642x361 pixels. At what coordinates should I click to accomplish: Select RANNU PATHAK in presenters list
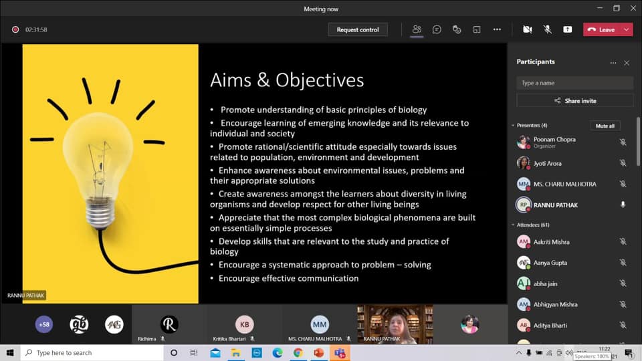pyautogui.click(x=555, y=205)
